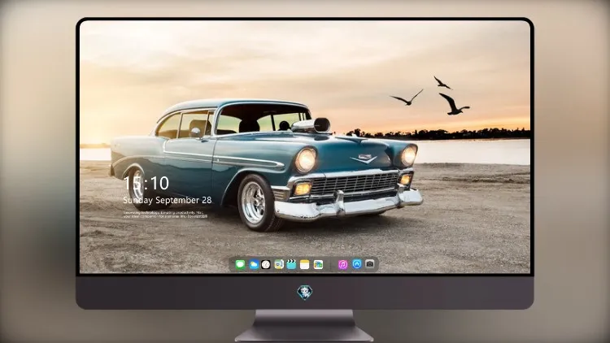Click the logo emblem on the monitor chin
The width and height of the screenshot is (610, 343).
pos(305,293)
